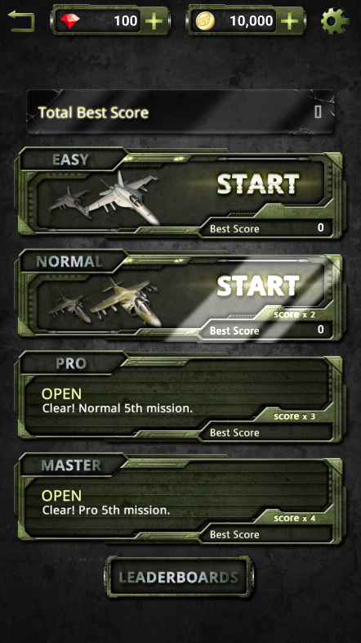Check the Normal mode Best Score field
This screenshot has height=643, width=361.
point(266,330)
